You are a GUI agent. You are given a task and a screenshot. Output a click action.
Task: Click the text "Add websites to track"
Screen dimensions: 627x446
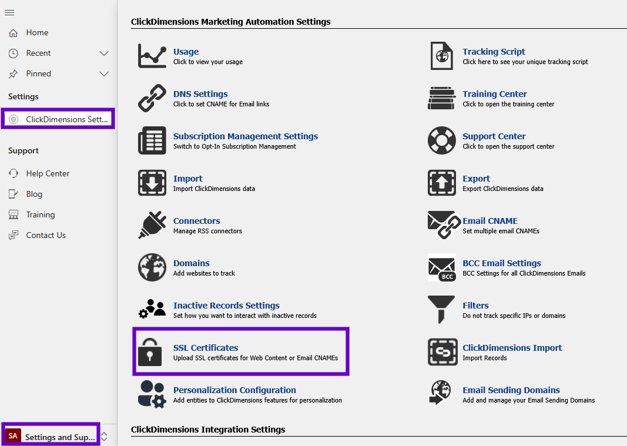[204, 273]
